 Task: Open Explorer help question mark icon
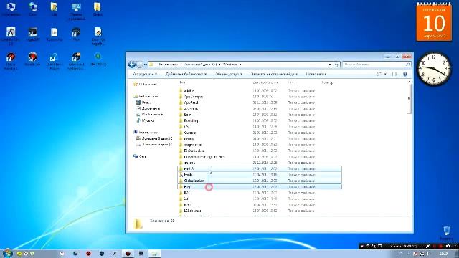tap(405, 74)
